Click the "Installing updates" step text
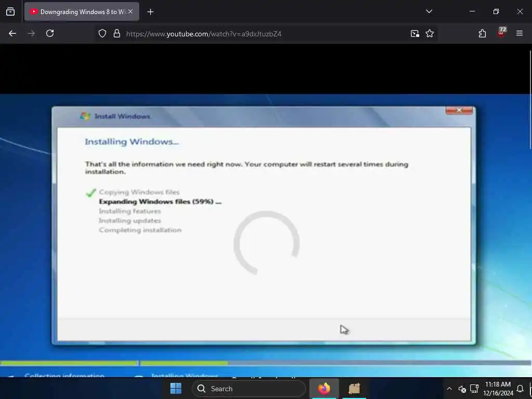This screenshot has height=399, width=532. (x=129, y=220)
